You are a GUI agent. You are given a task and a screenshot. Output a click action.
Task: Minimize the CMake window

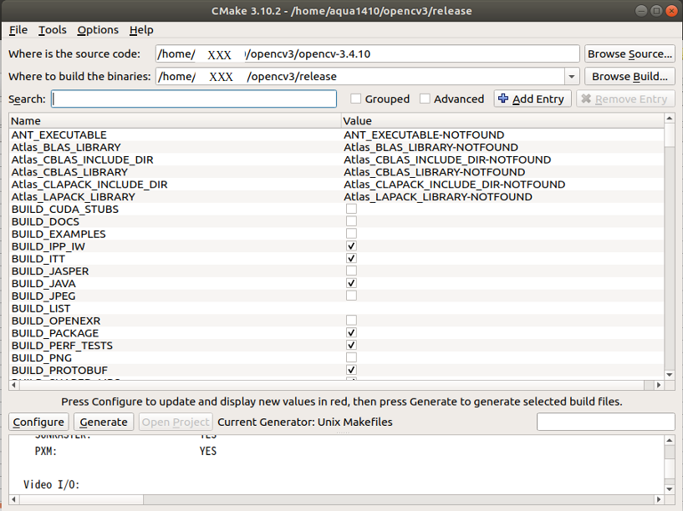tap(641, 11)
